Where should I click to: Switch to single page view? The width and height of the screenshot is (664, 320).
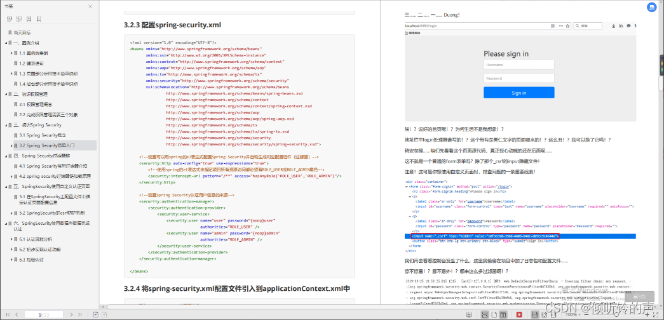coord(494,314)
